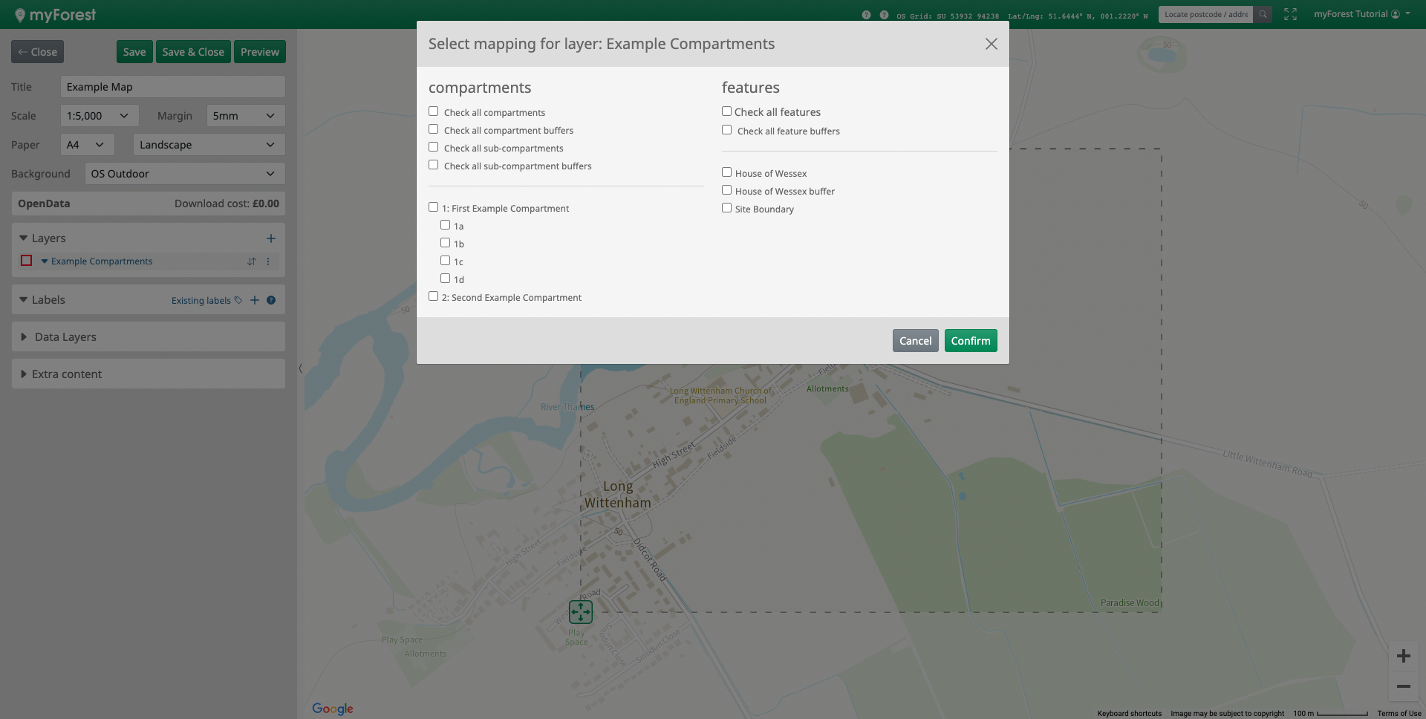
Task: Click the Confirm button
Action: pyautogui.click(x=970, y=341)
